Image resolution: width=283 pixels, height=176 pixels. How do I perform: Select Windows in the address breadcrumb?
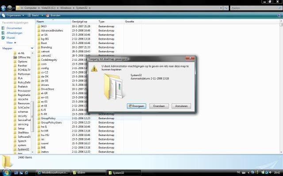tap(66, 8)
